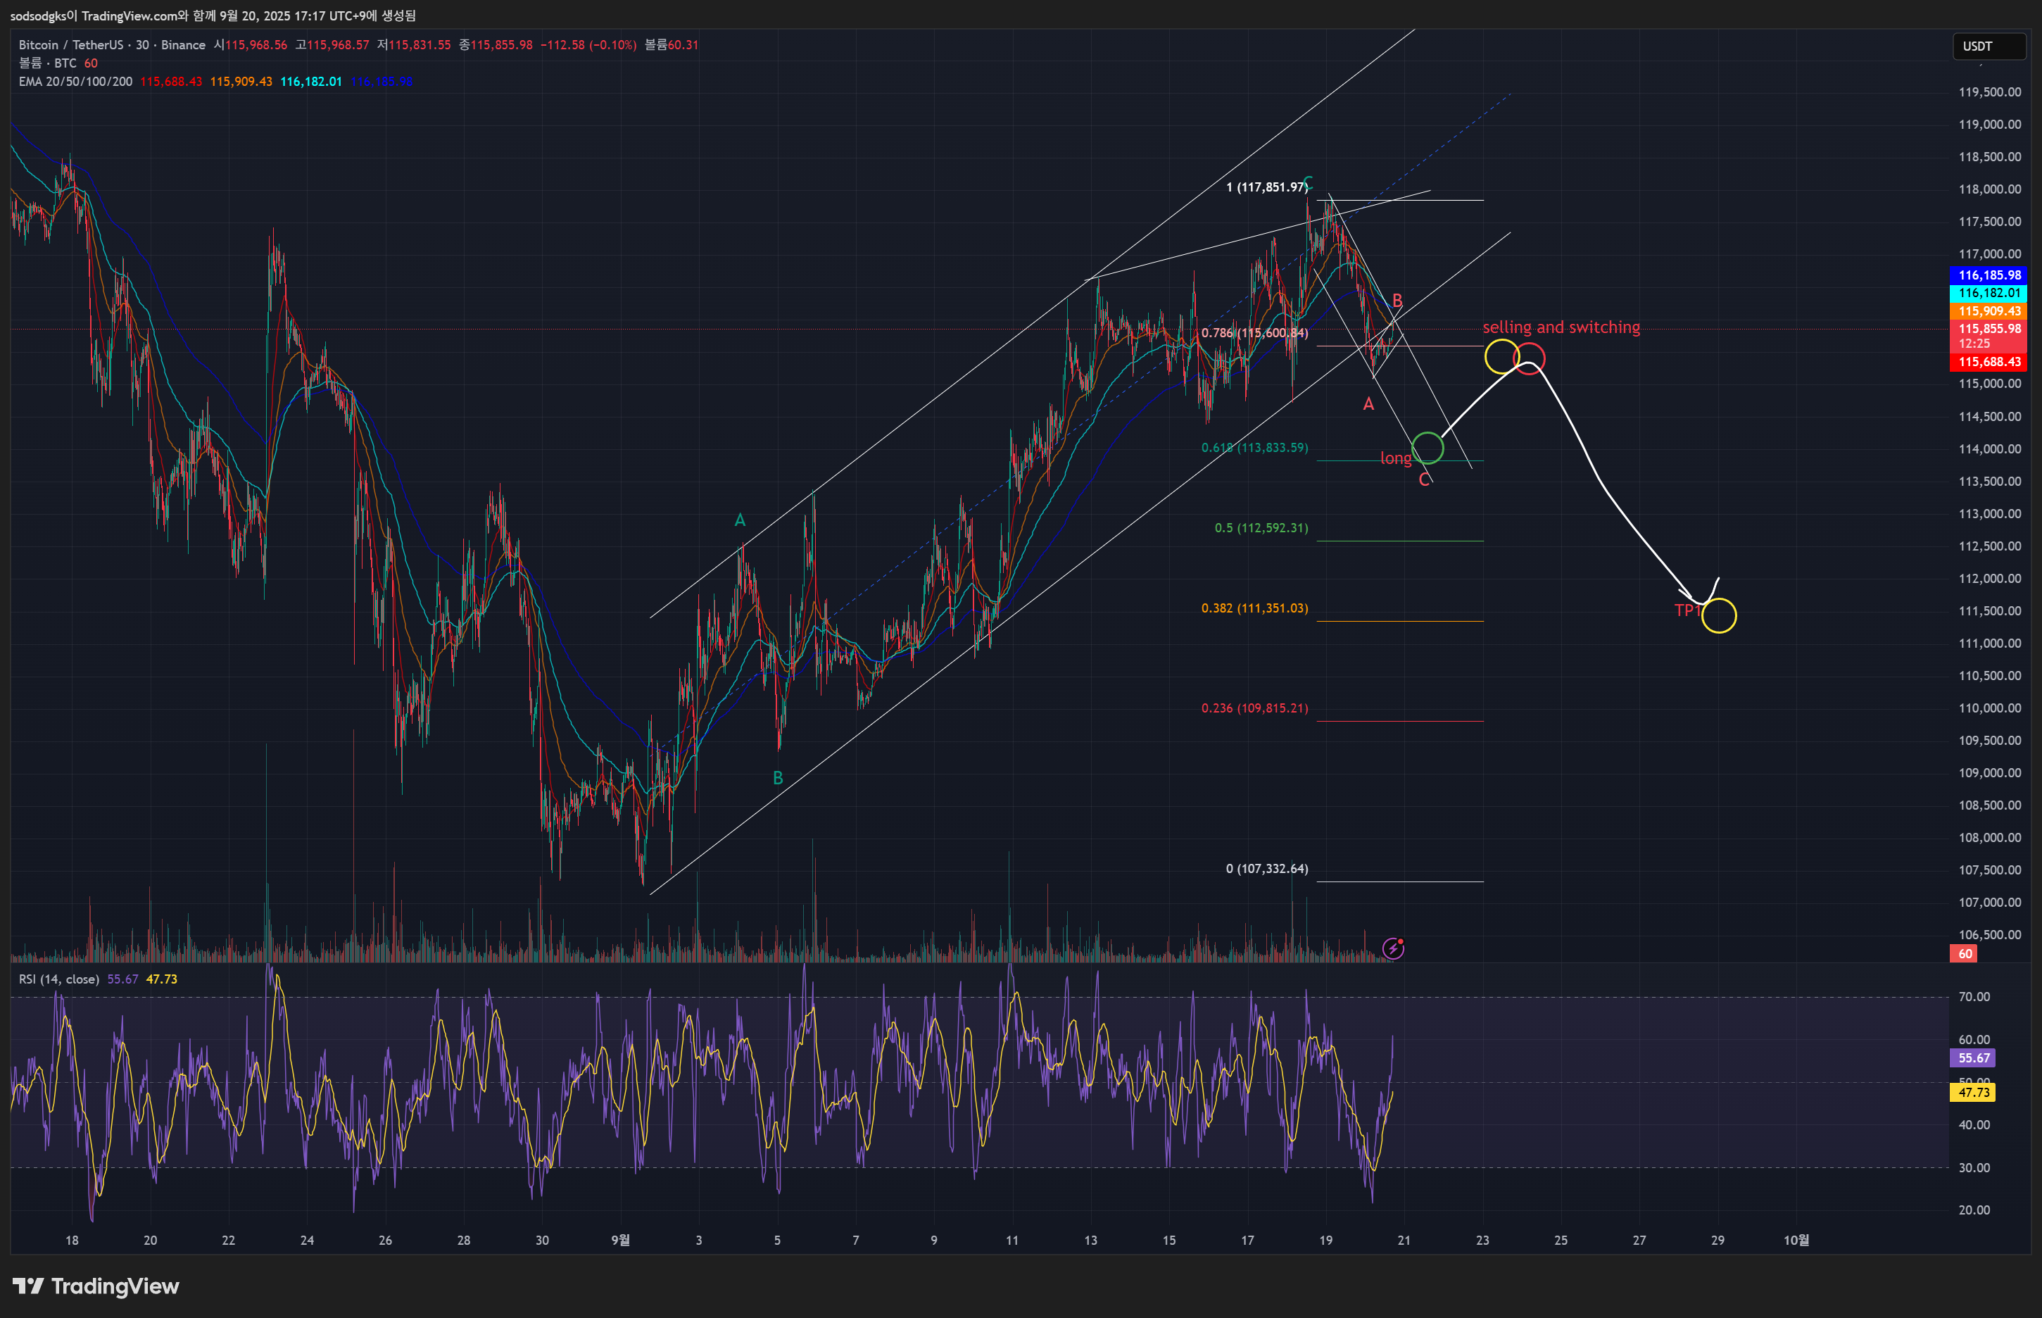Select the Bitcoin / TetherUS symbol legend
The image size is (2042, 1318).
112,44
